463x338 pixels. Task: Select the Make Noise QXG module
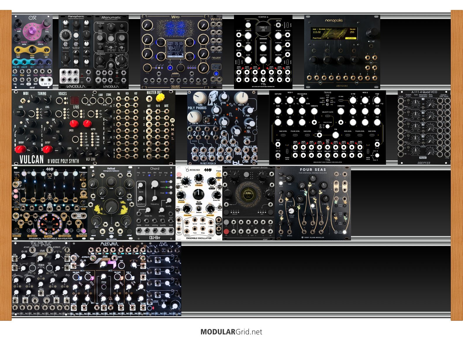pos(164,279)
